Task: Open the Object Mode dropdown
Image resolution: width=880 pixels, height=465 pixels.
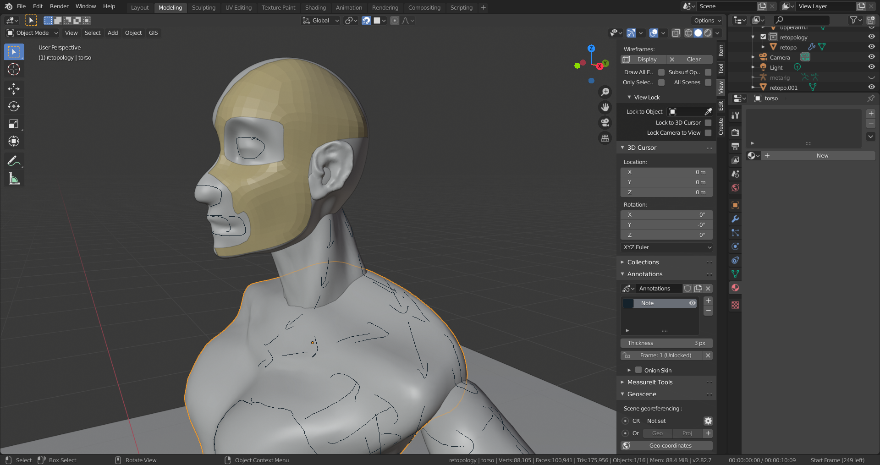Action: 32,33
